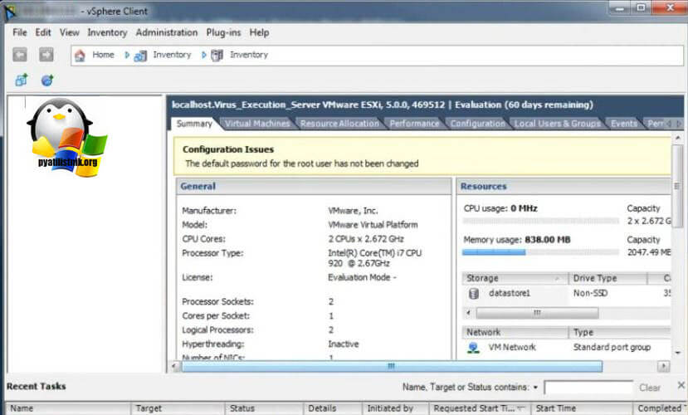The height and width of the screenshot is (415, 688).
Task: Click the default root password warning text
Action: tap(302, 164)
